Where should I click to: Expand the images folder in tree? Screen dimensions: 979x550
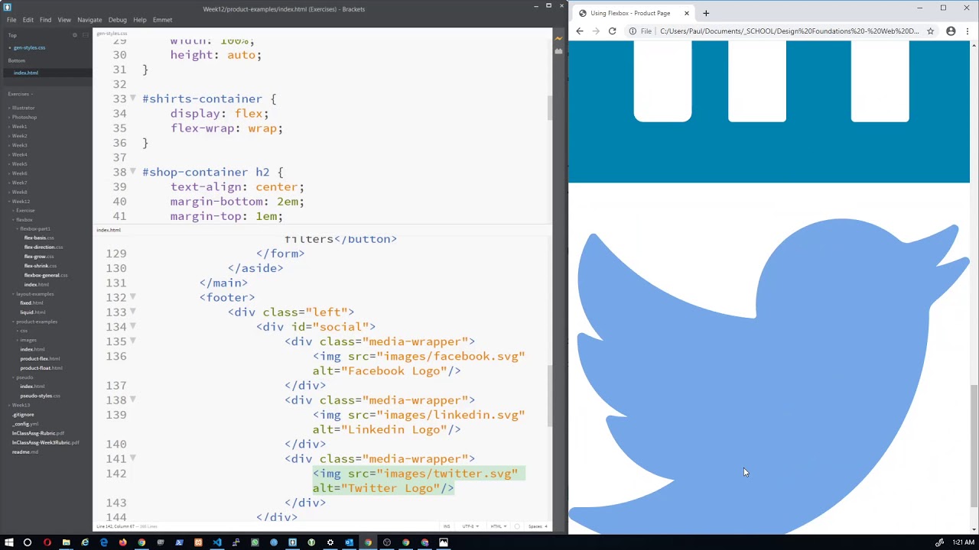pyautogui.click(x=28, y=340)
